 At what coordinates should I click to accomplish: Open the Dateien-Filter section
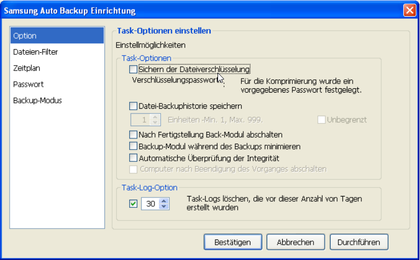click(57, 52)
